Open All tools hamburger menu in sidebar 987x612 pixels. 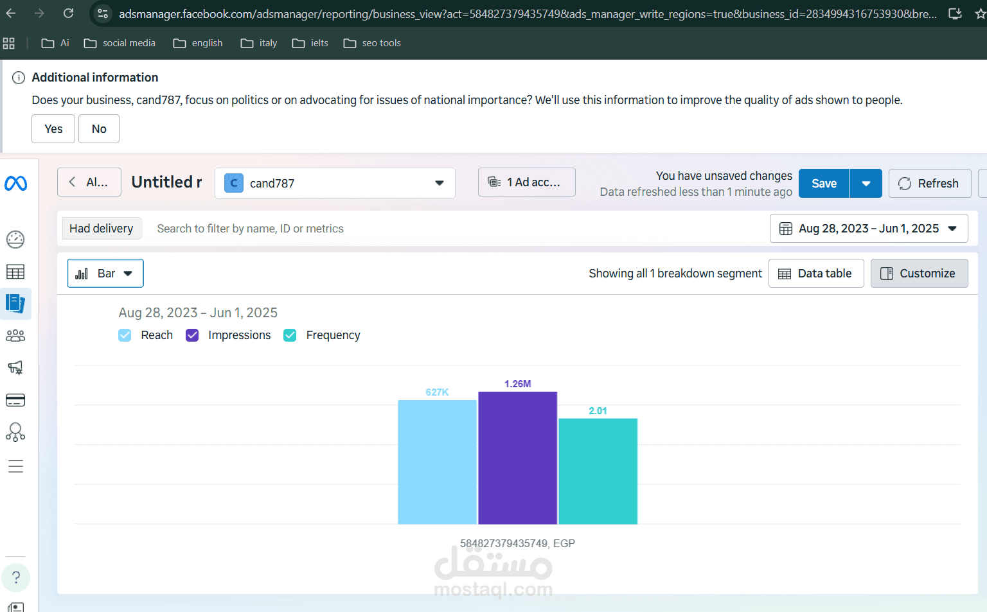(15, 466)
